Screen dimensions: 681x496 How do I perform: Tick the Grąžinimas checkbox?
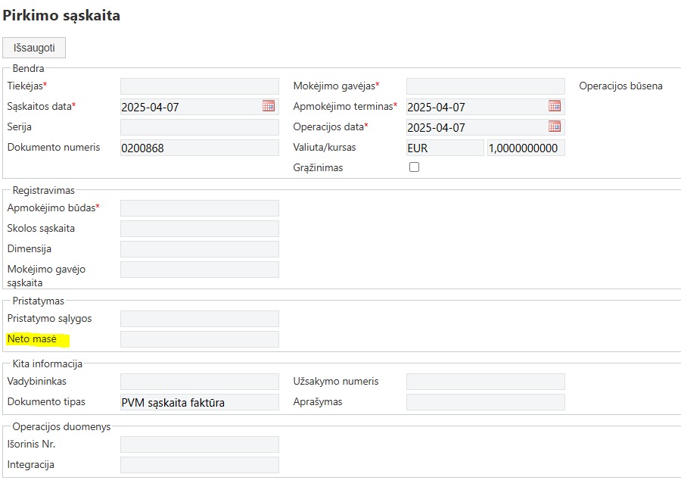[x=415, y=167]
